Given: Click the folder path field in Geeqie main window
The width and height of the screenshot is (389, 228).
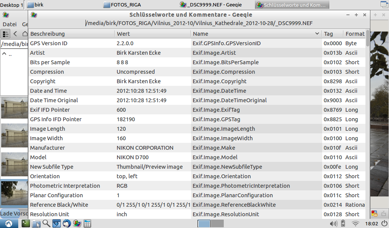Looking at the screenshot, I should point(14,44).
